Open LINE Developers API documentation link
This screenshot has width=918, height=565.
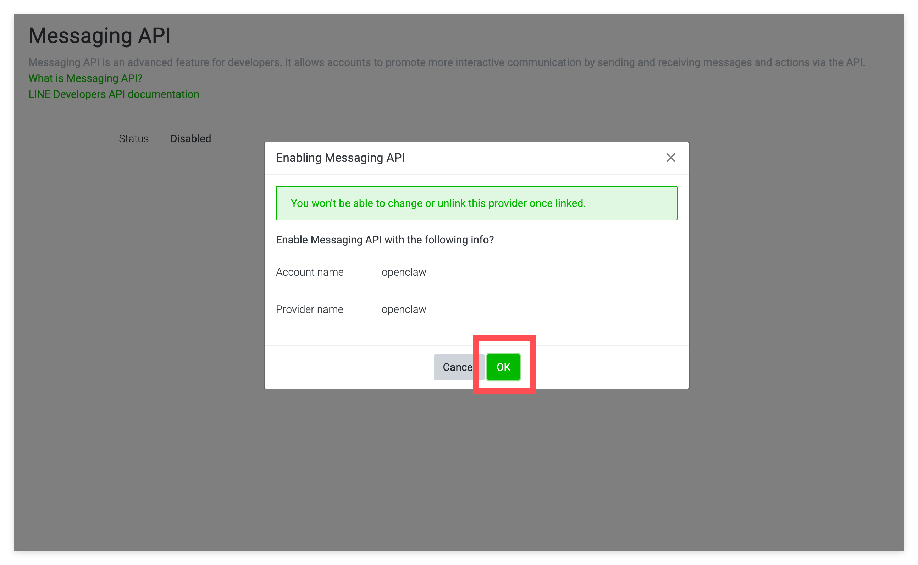(114, 94)
